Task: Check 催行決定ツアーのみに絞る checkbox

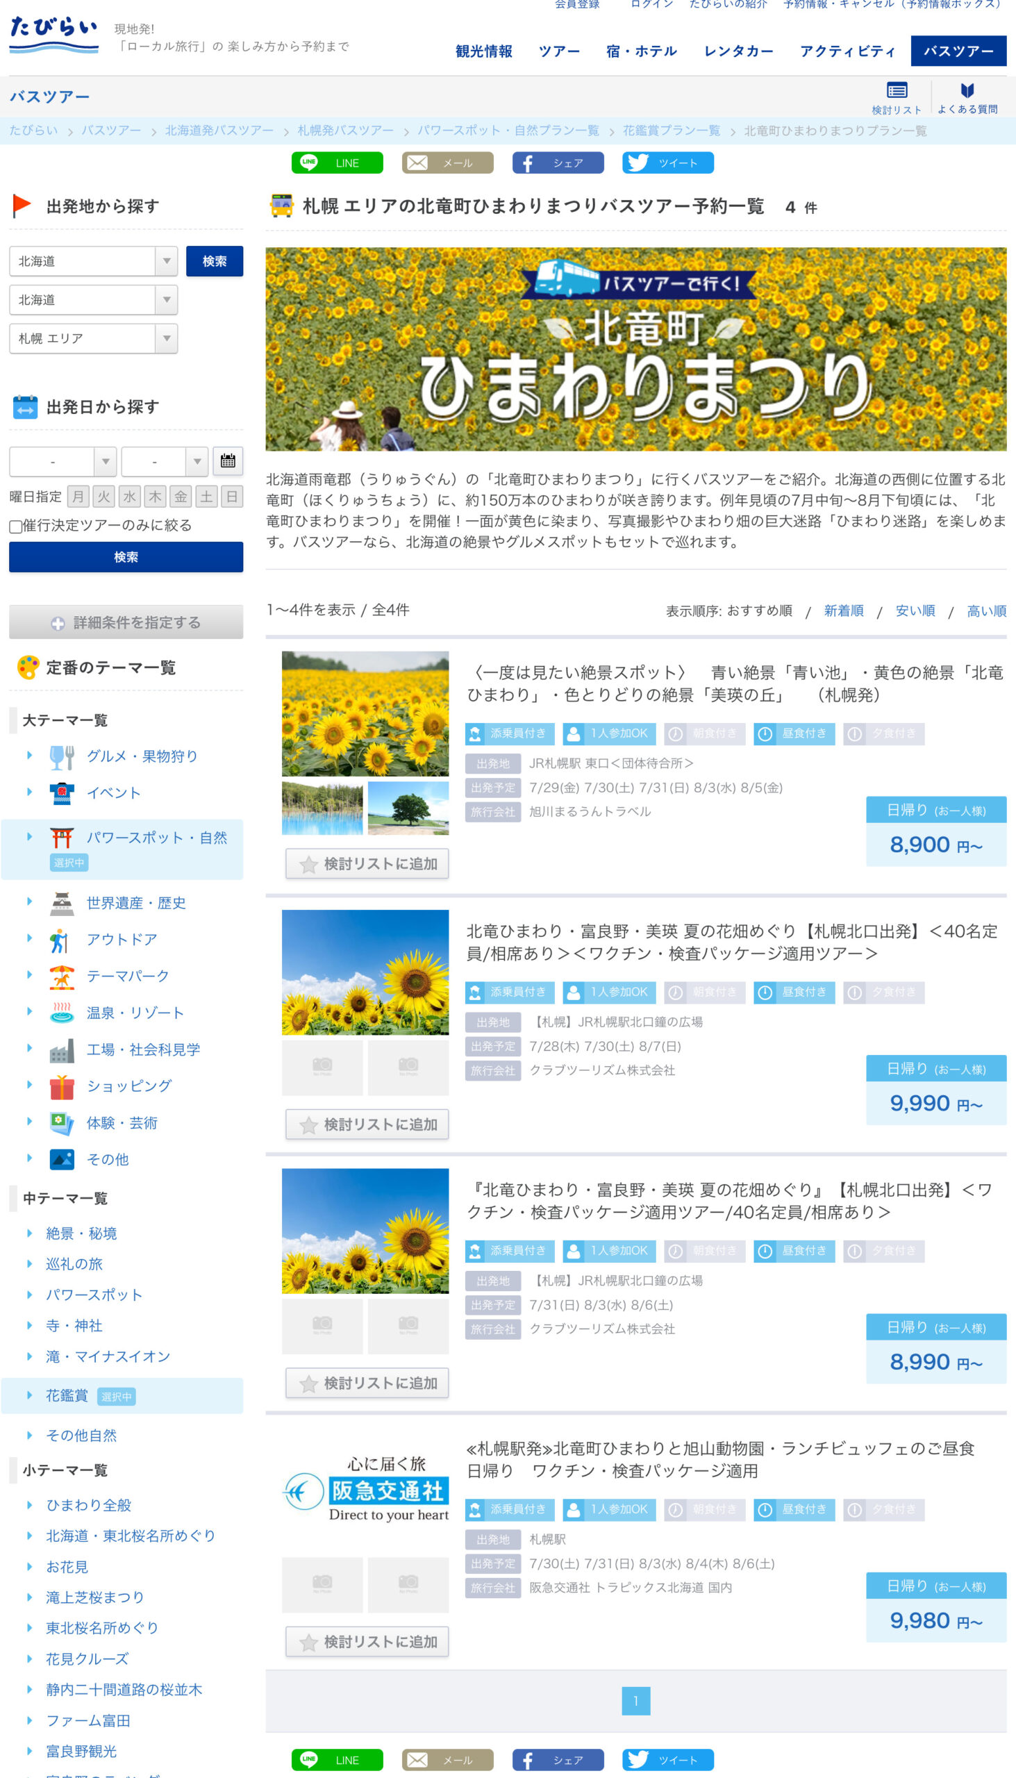Action: pos(15,526)
